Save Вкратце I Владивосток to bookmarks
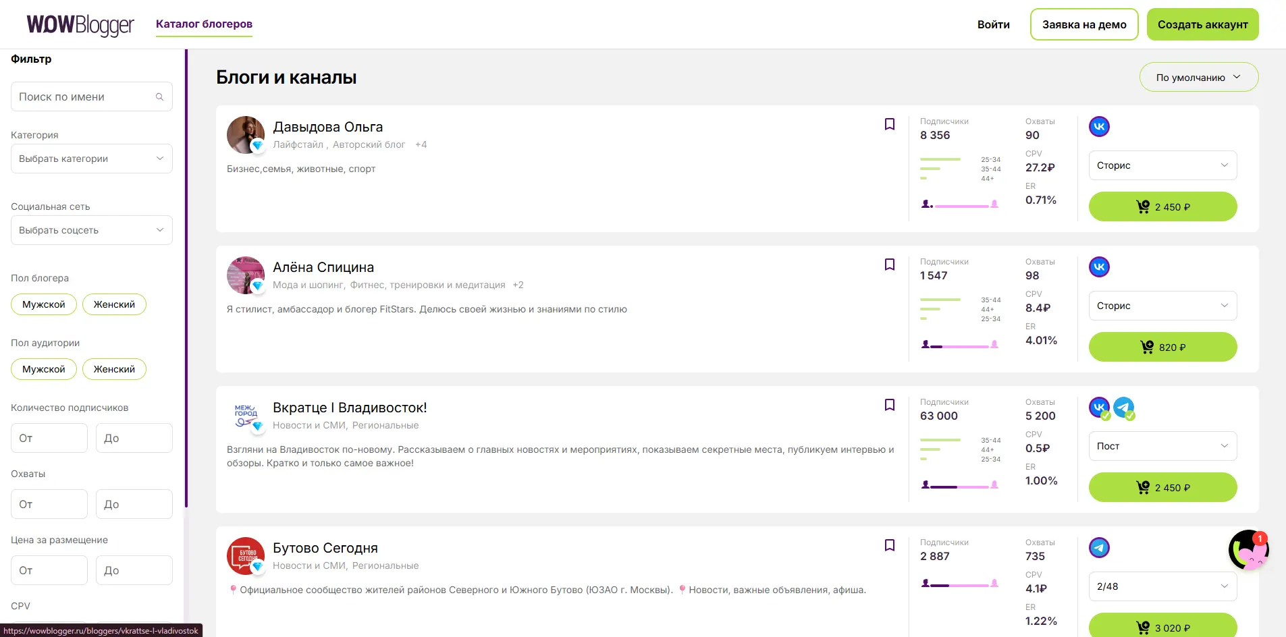 [x=890, y=405]
